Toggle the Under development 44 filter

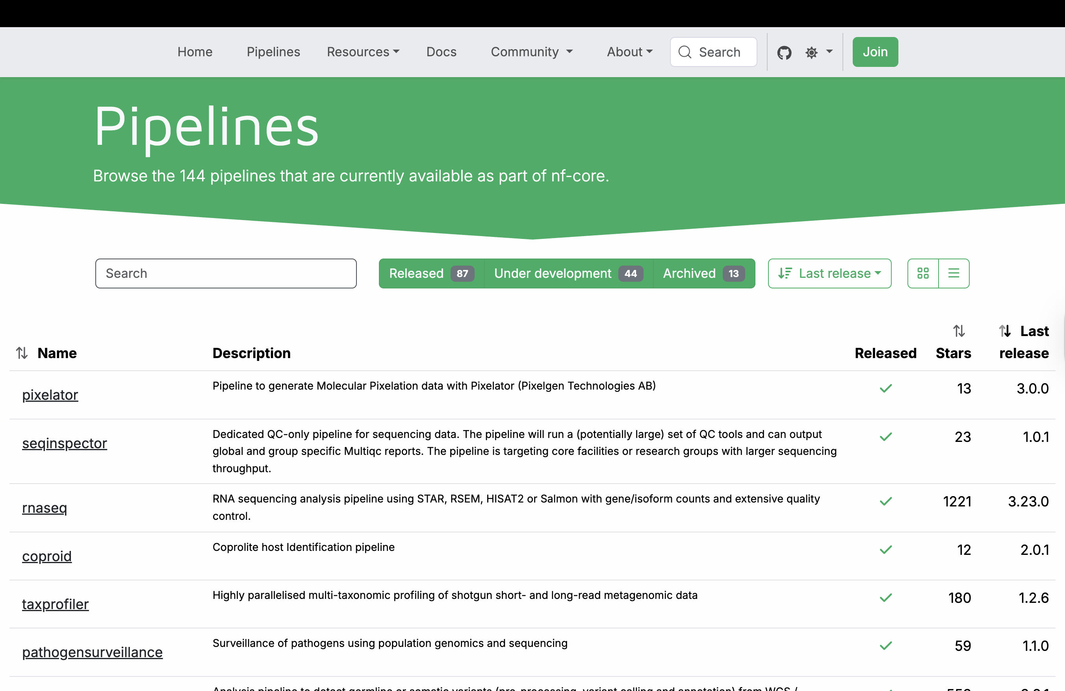click(x=568, y=273)
